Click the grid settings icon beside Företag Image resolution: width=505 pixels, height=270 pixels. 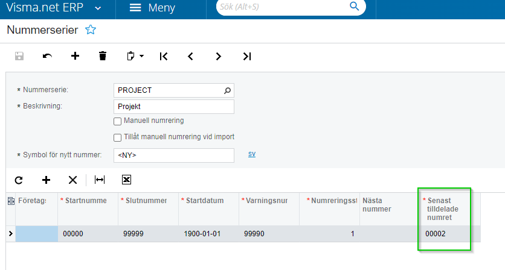[x=11, y=201]
